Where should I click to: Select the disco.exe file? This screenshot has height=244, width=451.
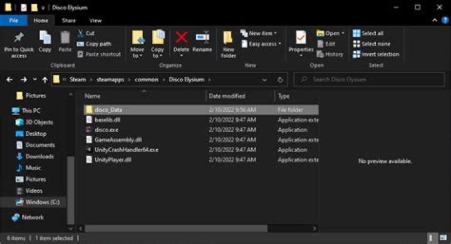click(201, 130)
